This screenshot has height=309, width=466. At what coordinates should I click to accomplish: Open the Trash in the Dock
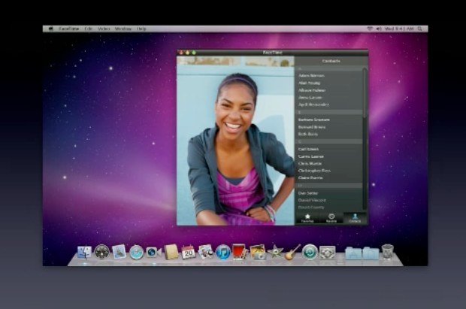(x=387, y=252)
